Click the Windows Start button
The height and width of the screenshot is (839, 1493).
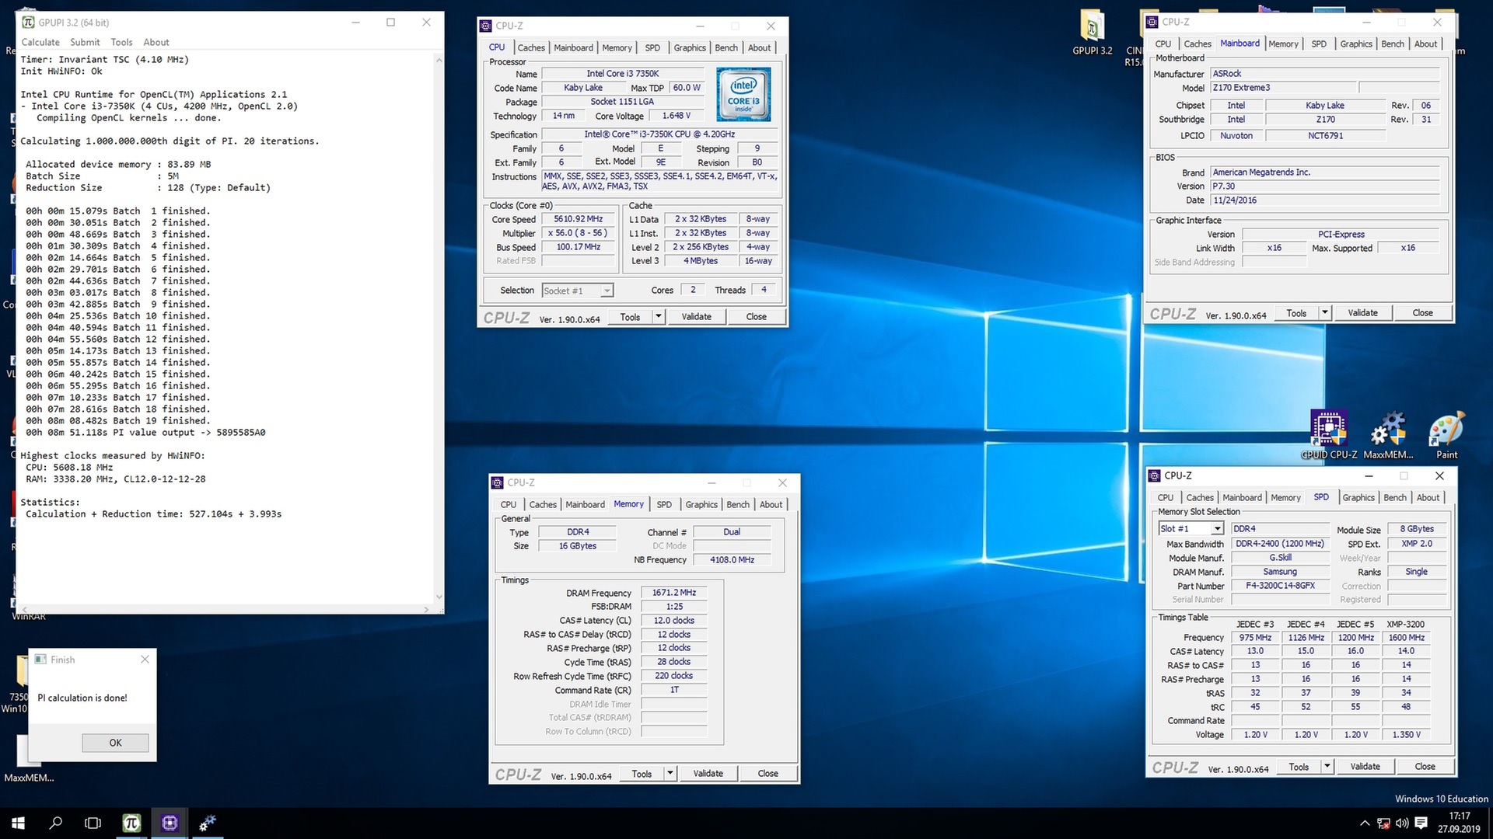click(x=19, y=823)
